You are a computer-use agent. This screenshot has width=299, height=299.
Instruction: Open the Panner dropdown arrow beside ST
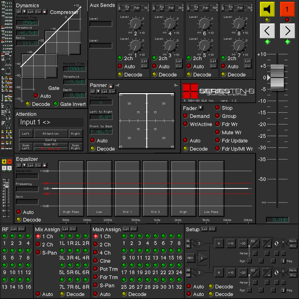[98, 91]
